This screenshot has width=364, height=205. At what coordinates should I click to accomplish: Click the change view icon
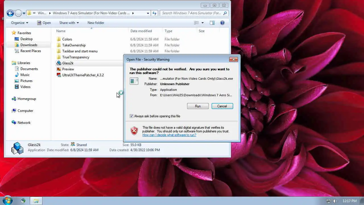[197, 23]
